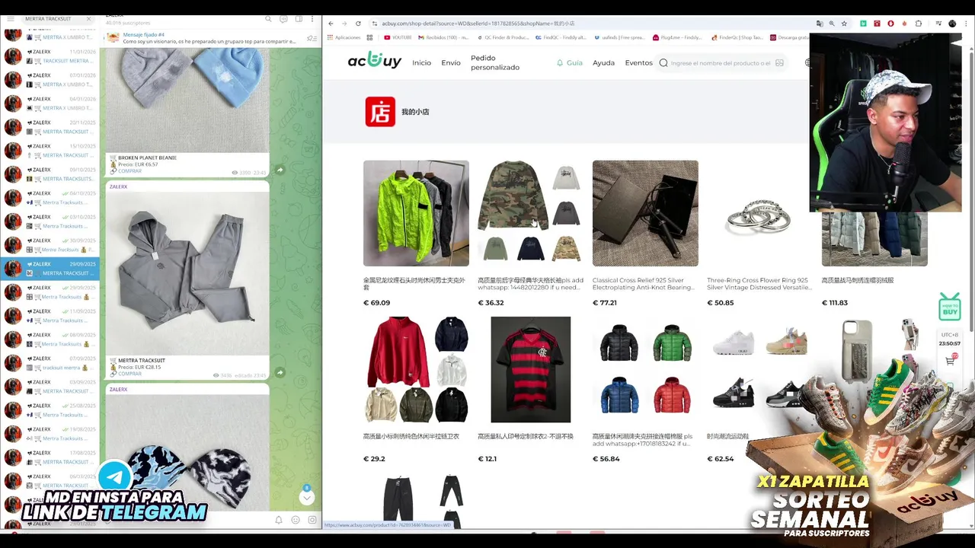
Task: Open the Guía menu item
Action: click(x=570, y=63)
